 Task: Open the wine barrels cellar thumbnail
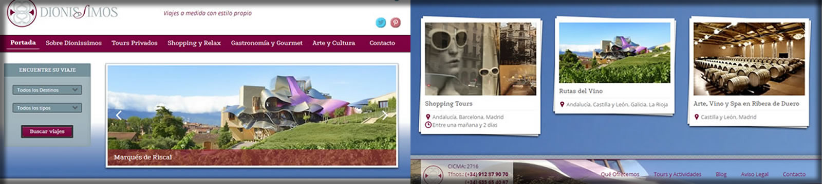coord(749,59)
